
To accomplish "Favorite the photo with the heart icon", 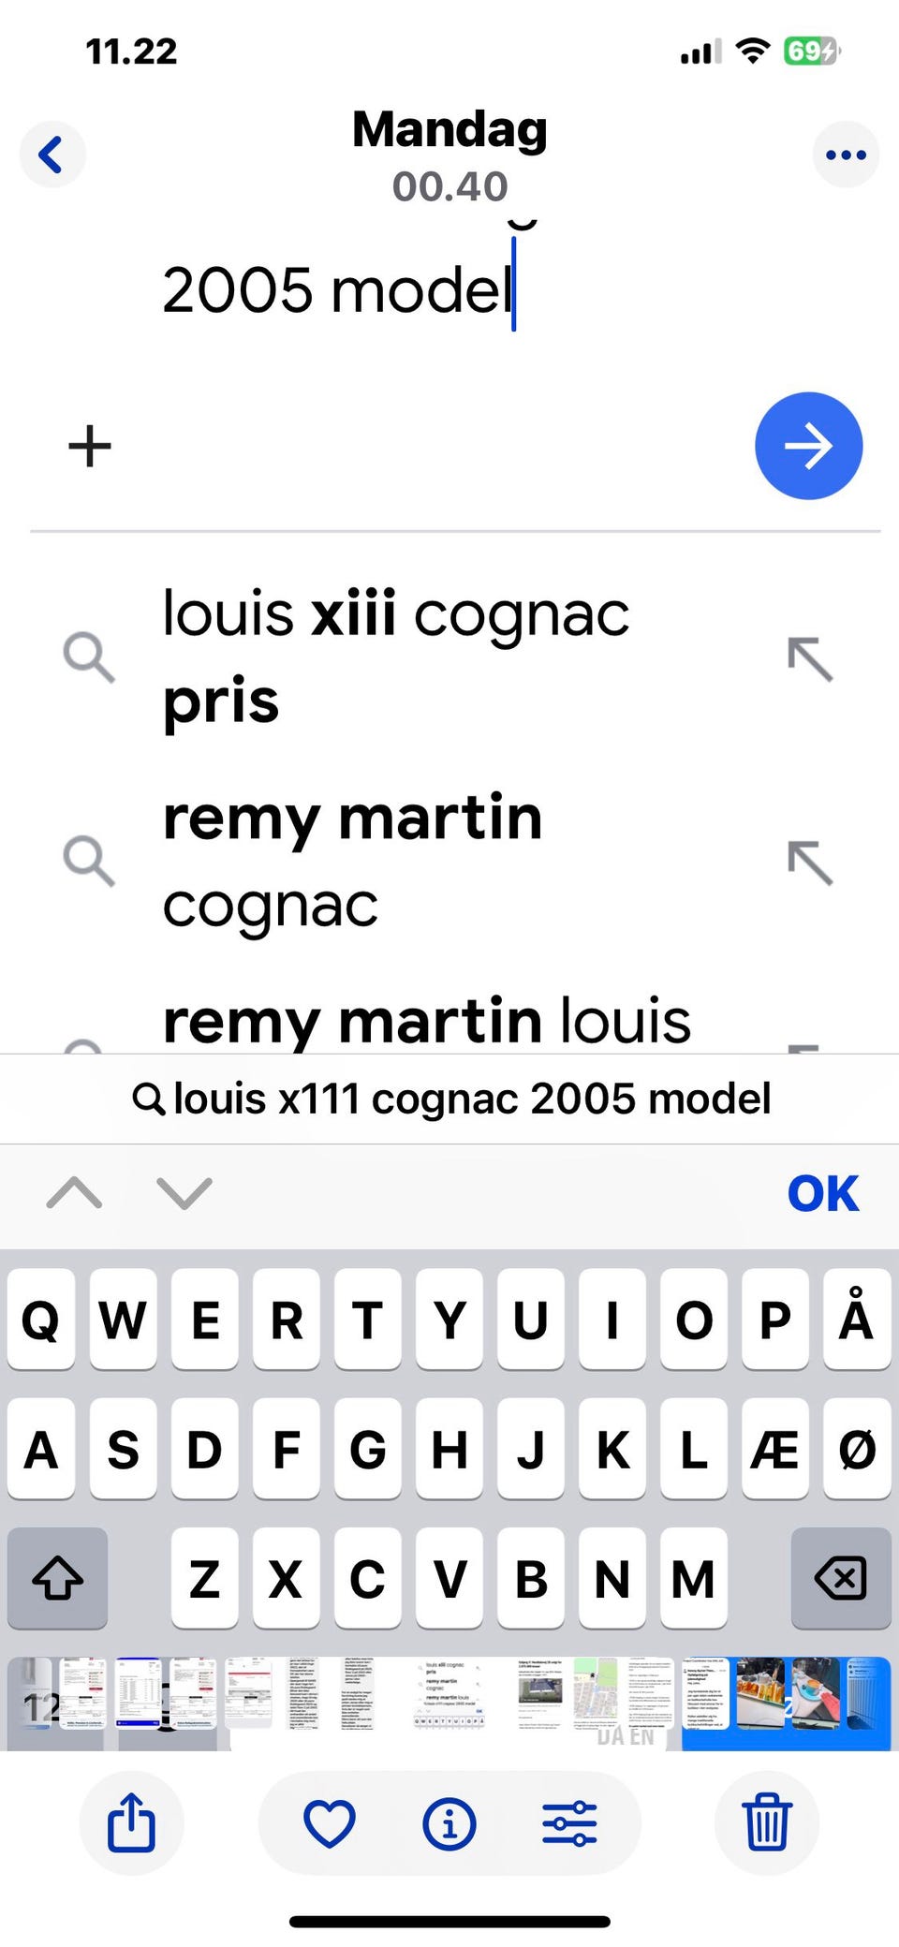I will tap(330, 1822).
